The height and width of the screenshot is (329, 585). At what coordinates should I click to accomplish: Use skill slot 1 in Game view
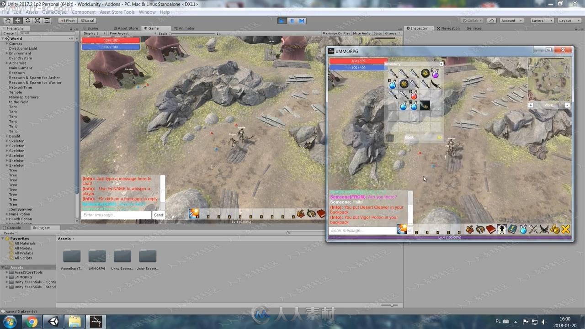194,213
